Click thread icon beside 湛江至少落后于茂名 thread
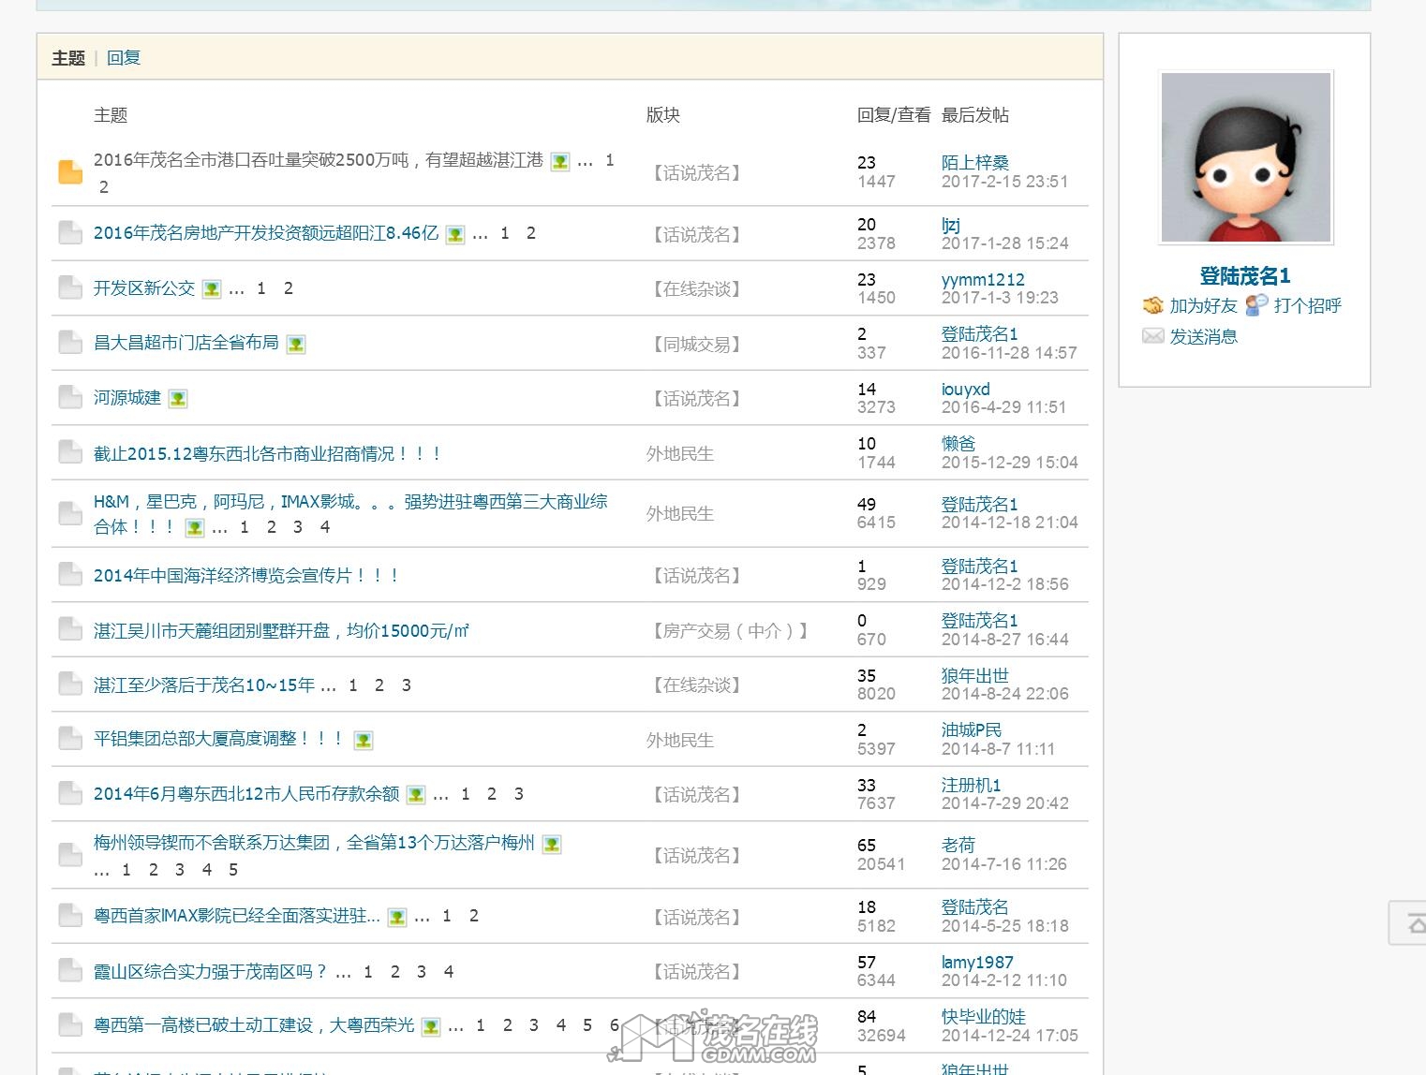Viewport: 1426px width, 1075px height. pos(70,684)
